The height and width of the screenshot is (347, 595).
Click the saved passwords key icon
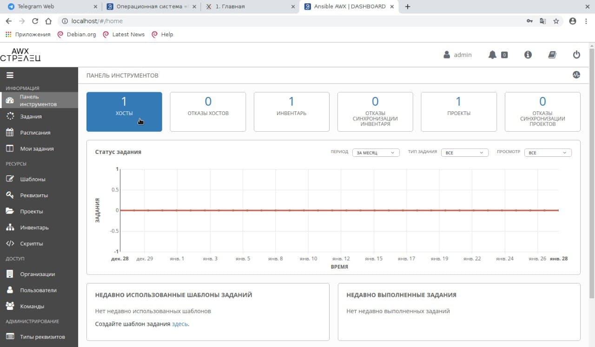(529, 21)
